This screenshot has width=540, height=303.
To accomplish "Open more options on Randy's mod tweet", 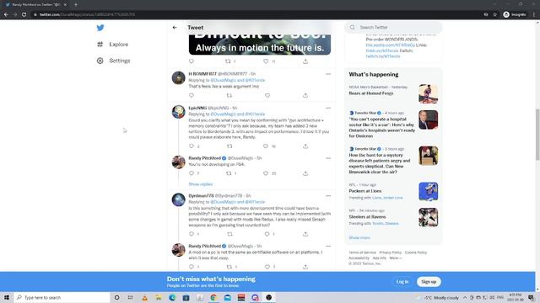I will [328, 246].
